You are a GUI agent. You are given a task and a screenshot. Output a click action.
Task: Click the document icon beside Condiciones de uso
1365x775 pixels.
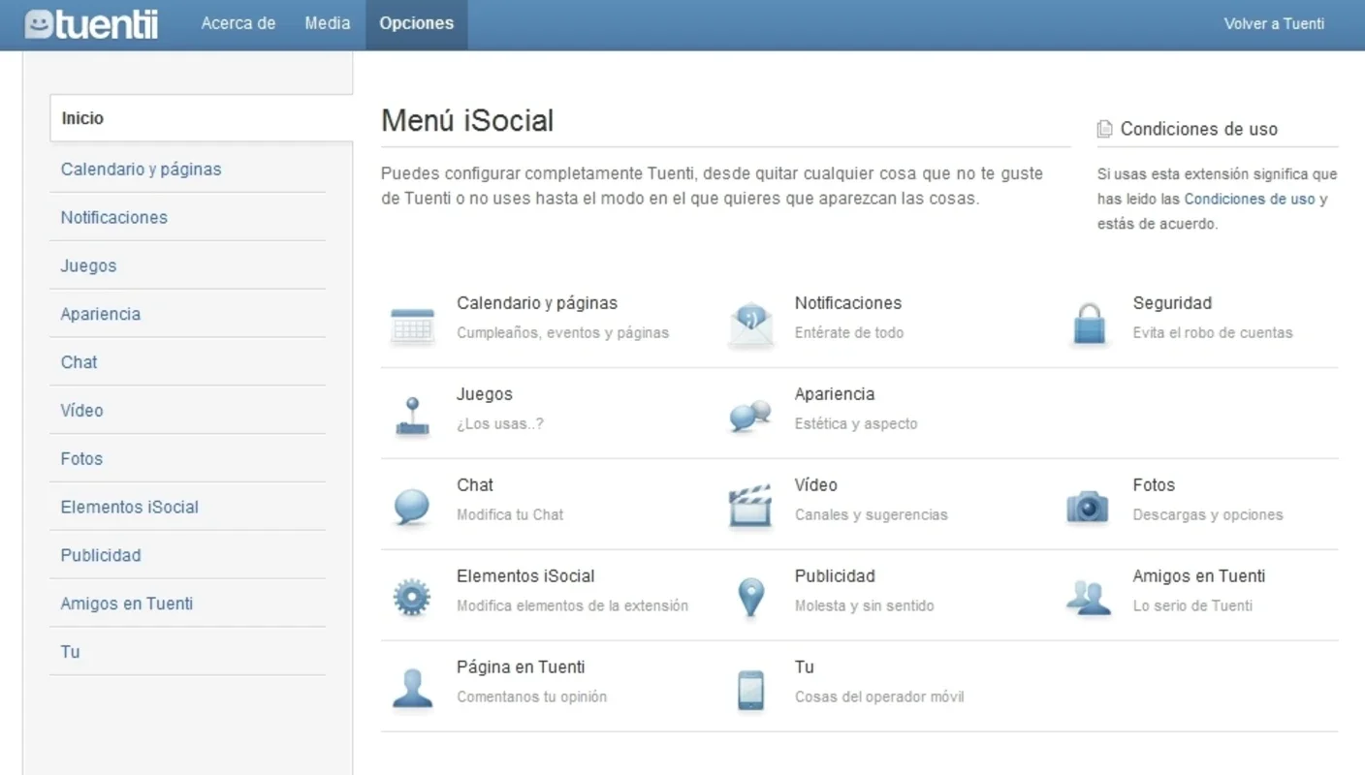1104,129
